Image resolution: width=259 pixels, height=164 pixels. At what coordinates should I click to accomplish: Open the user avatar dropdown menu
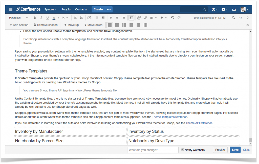243,9
